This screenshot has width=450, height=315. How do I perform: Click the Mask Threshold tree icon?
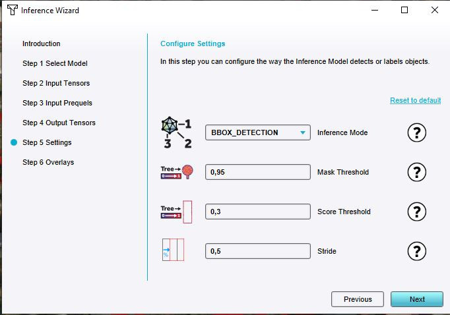[177, 172]
